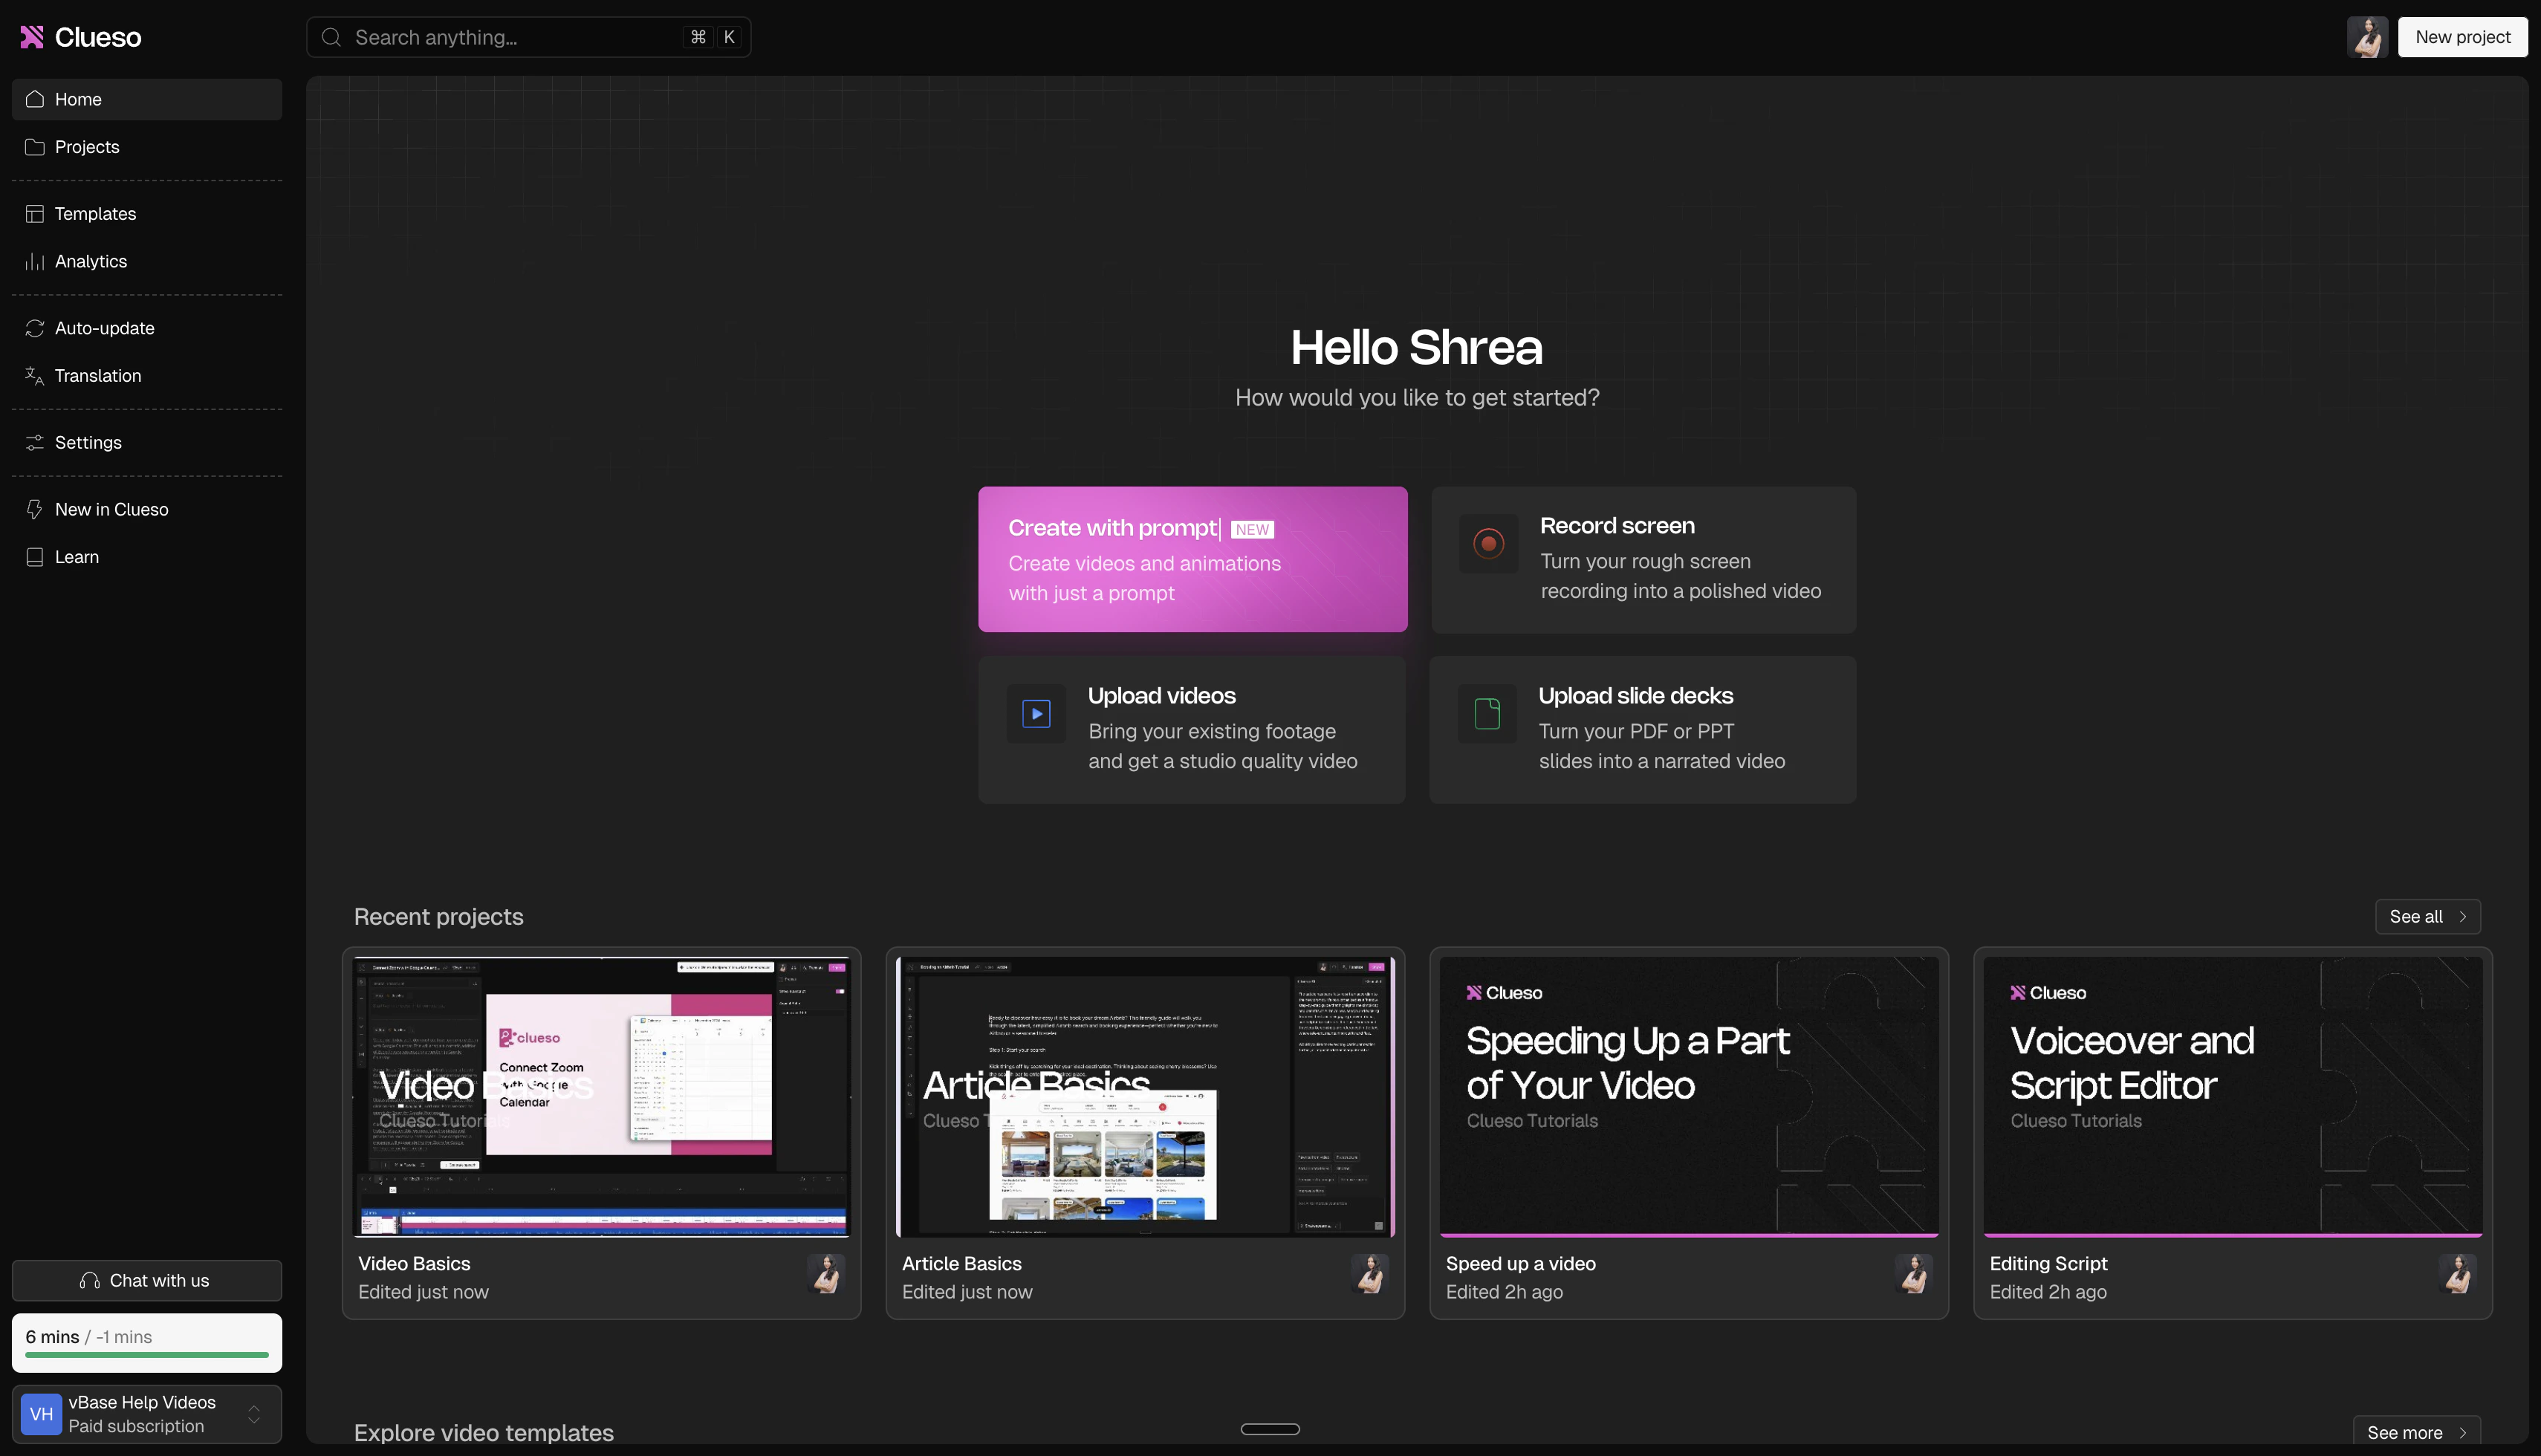Image resolution: width=2541 pixels, height=1456 pixels.
Task: Click the minutes usage progress bar
Action: coord(147,1354)
